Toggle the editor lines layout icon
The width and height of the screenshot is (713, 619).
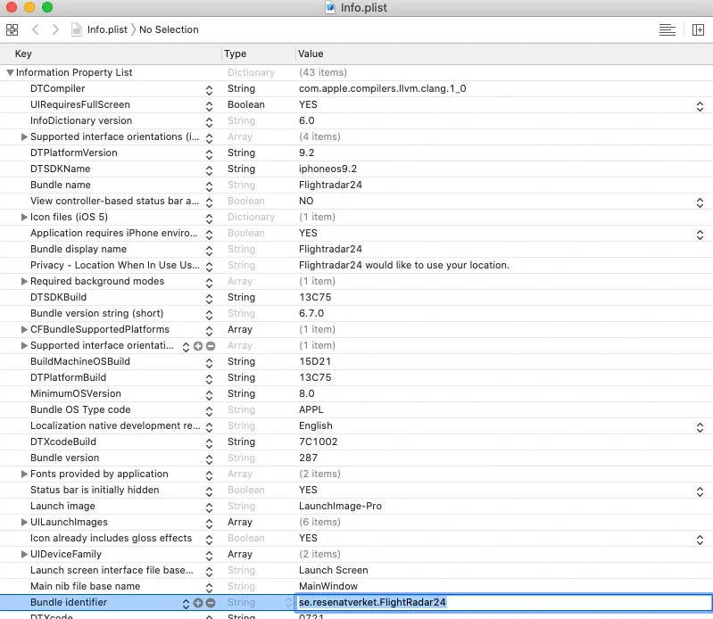point(667,30)
